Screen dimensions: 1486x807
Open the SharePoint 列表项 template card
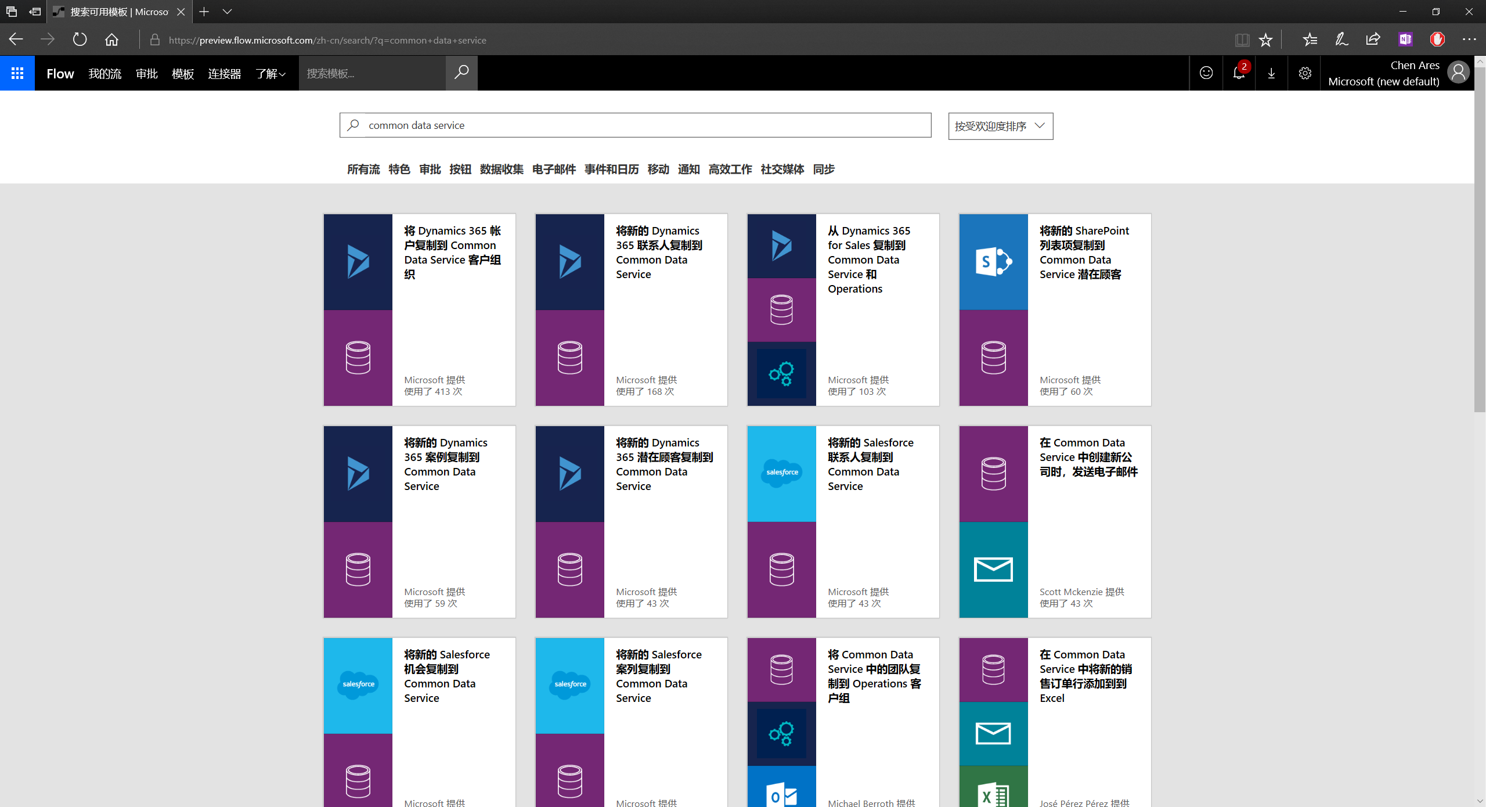click(x=1055, y=309)
